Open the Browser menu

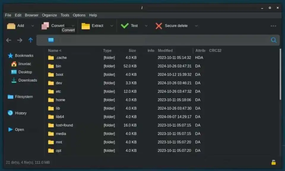point(32,15)
